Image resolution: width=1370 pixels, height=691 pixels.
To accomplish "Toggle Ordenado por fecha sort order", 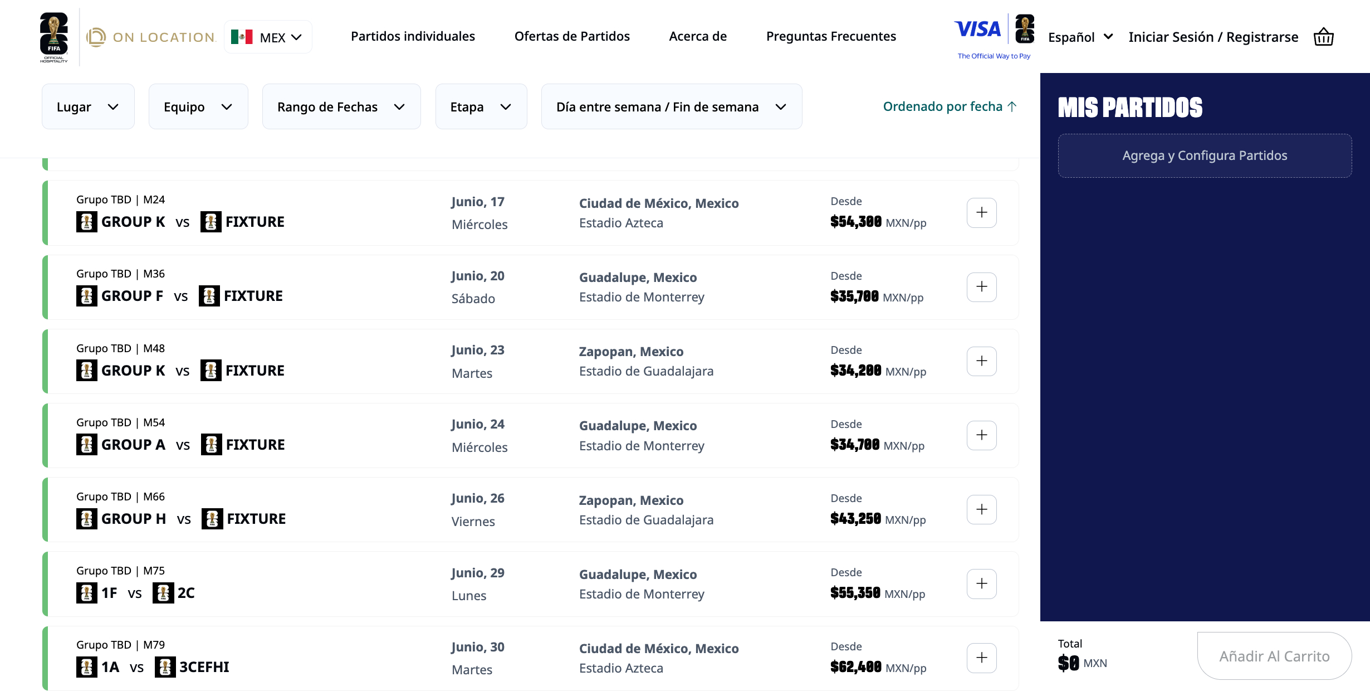I will 950,106.
